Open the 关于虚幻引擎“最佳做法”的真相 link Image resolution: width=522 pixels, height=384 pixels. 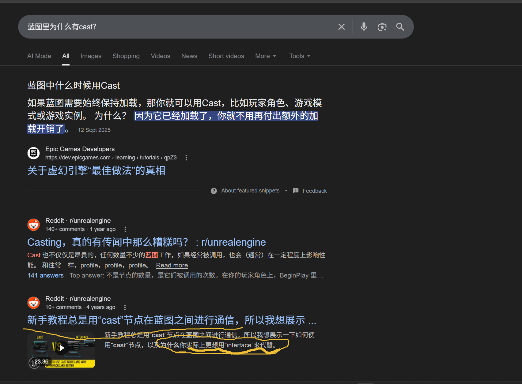(x=96, y=170)
